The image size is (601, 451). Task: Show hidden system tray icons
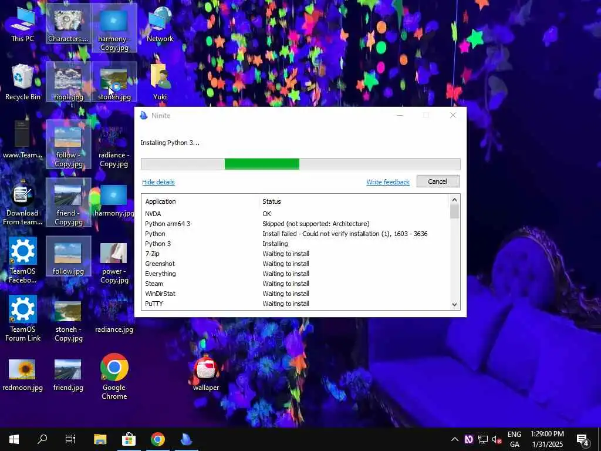[455, 439]
